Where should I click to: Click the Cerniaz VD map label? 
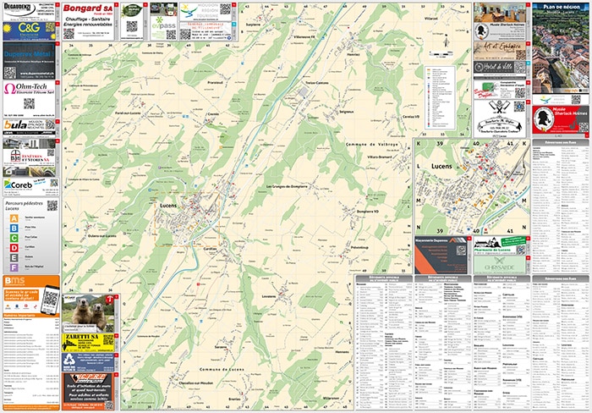pyautogui.click(x=411, y=117)
